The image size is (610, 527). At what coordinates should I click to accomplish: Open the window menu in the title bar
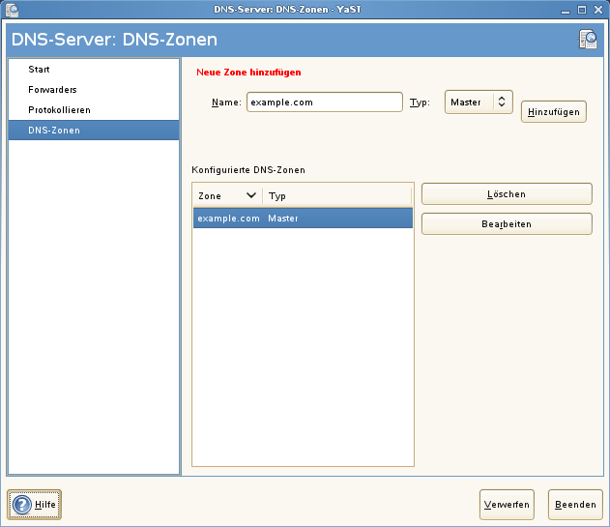coord(11,9)
